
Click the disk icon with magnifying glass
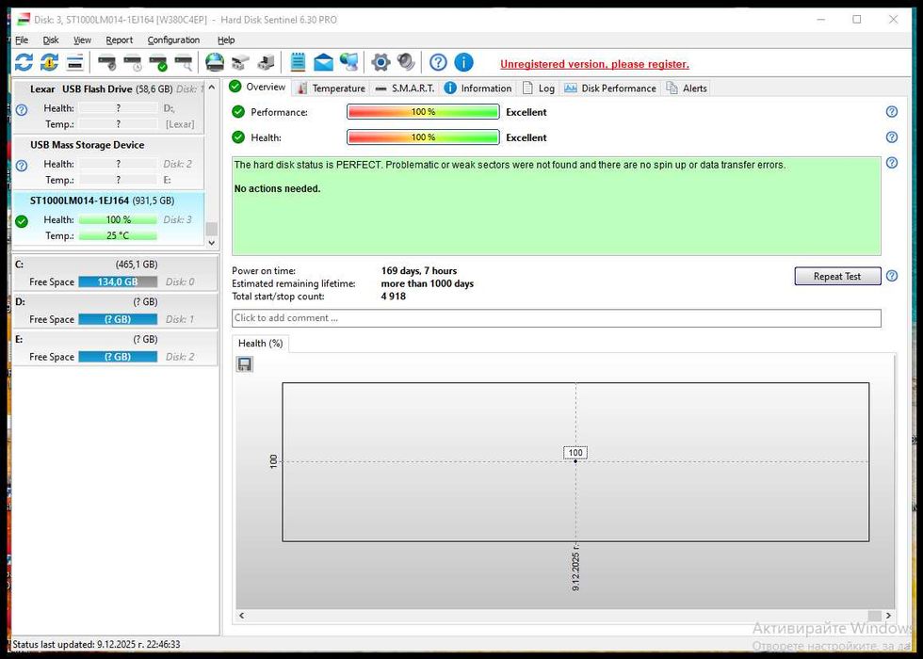(x=184, y=62)
